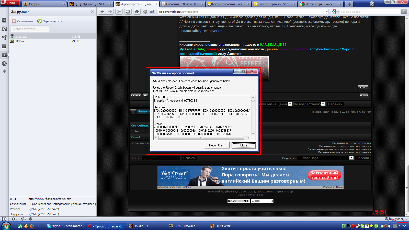The image size is (409, 230).
Task: Open forum page 65
Action: coord(348,112)
